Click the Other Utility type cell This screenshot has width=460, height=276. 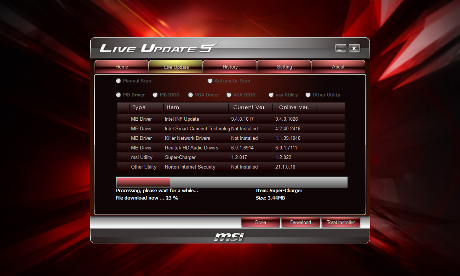coord(144,167)
